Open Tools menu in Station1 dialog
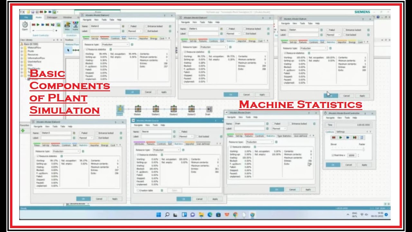Viewport: 412px width, 232px height. tap(202, 22)
